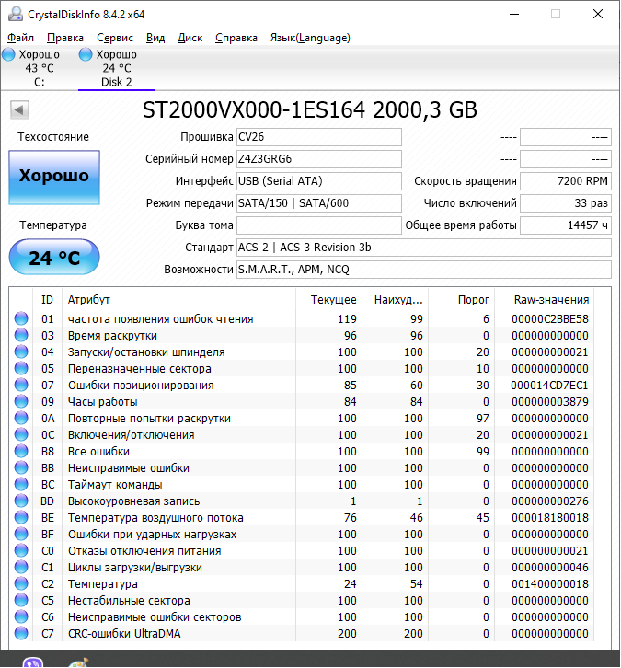Click the Raw-значения column header

tap(551, 300)
